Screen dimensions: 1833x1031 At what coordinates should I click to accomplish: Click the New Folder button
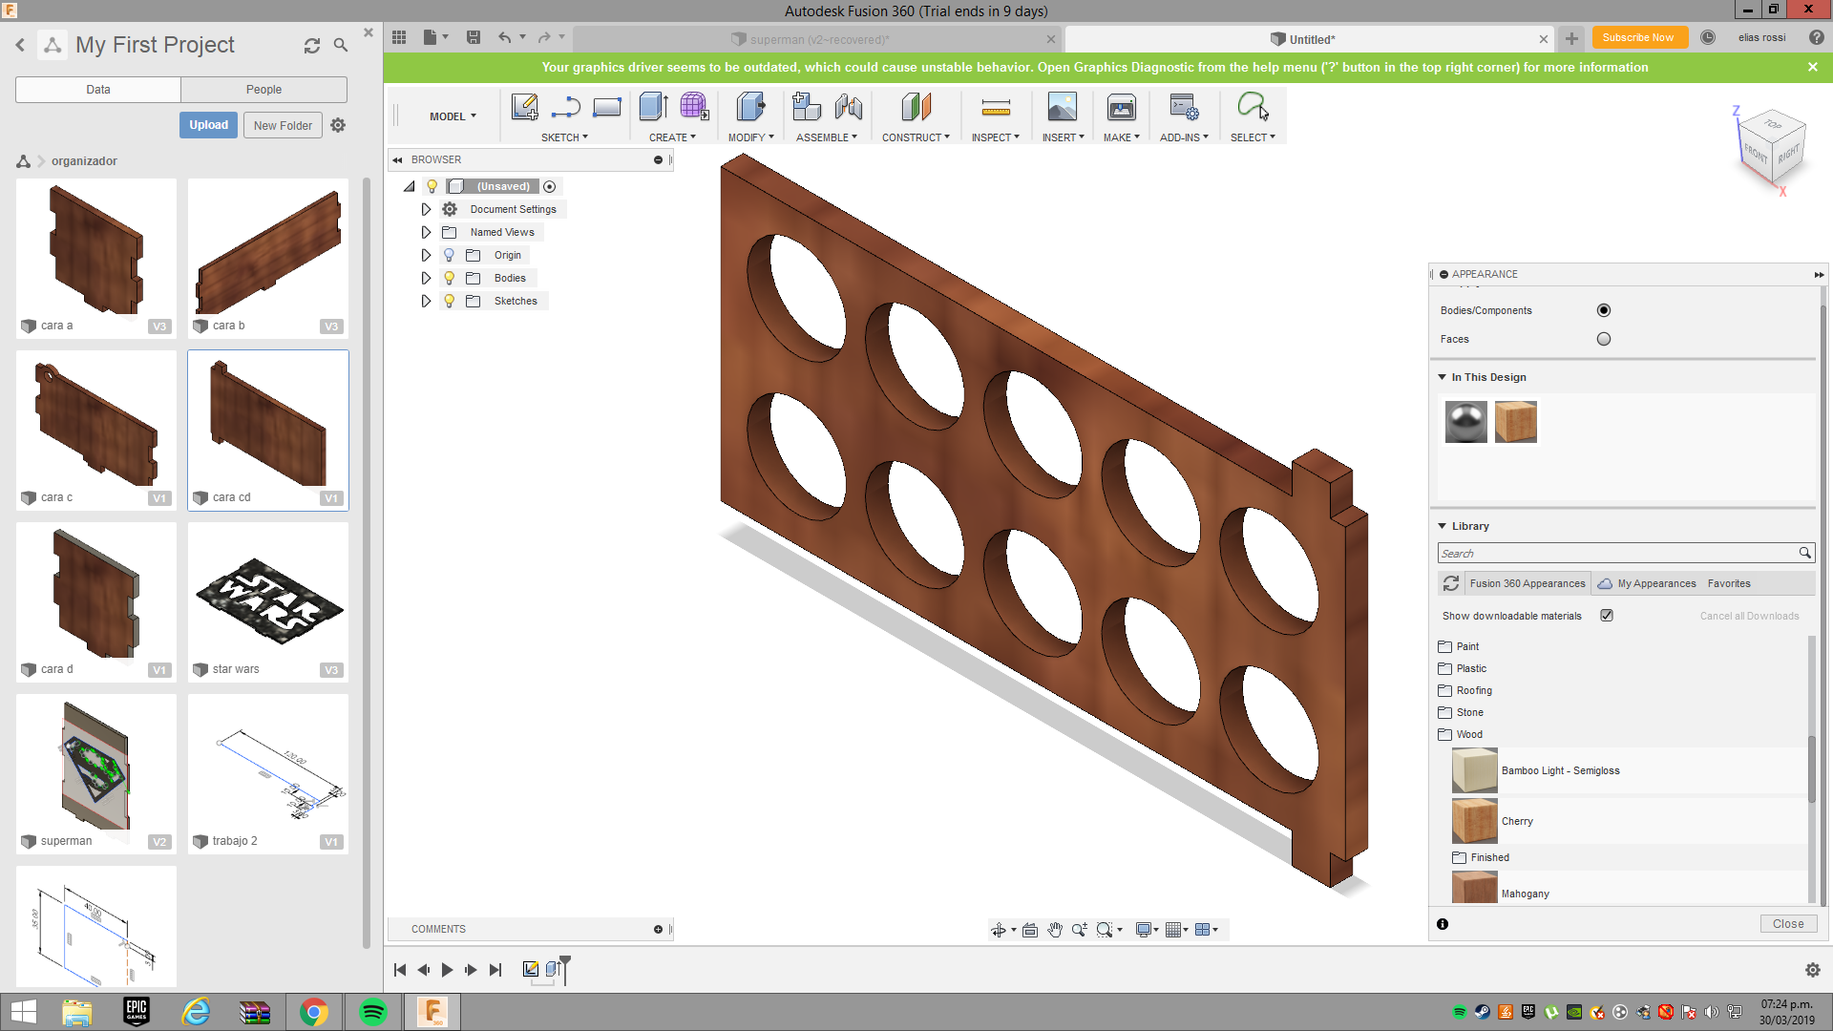point(280,123)
